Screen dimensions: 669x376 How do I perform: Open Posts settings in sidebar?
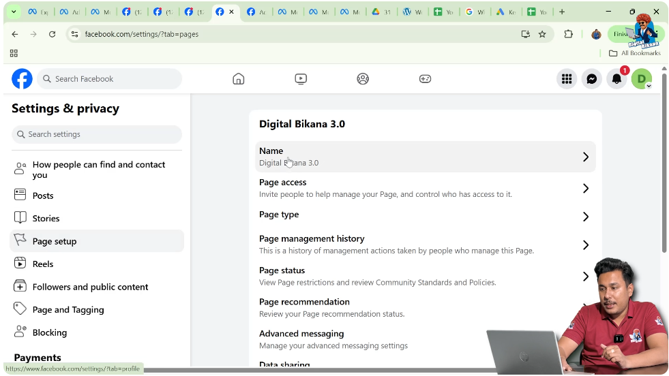click(x=97, y=195)
